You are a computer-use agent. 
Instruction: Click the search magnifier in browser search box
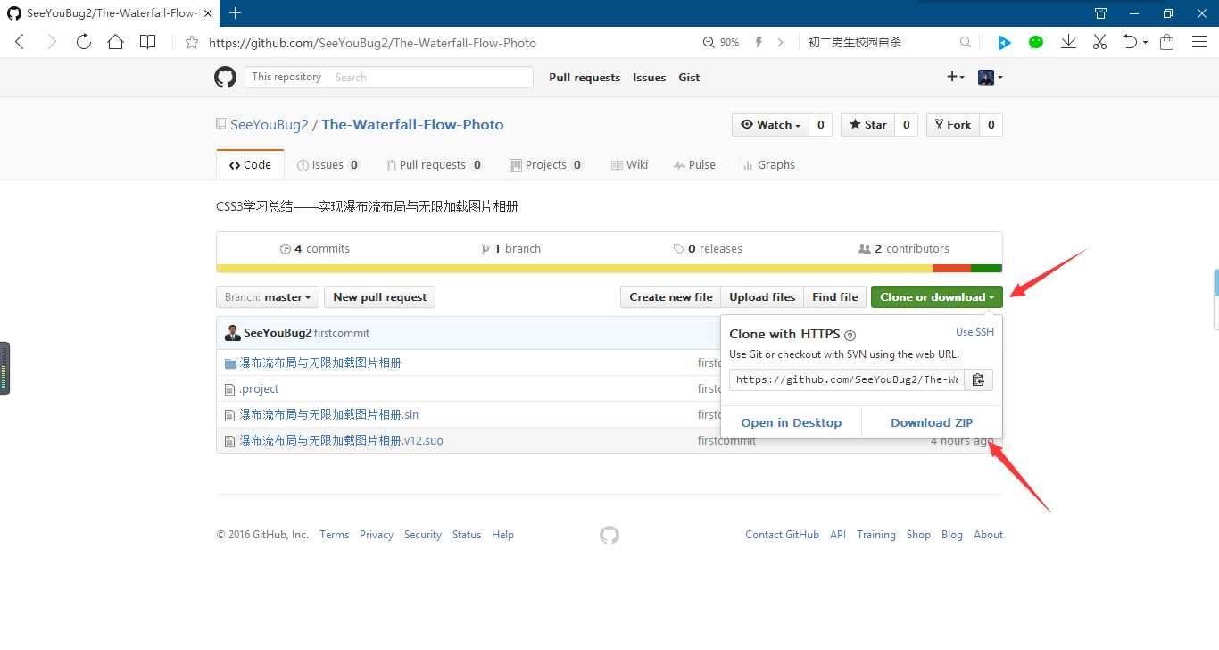[x=966, y=42]
